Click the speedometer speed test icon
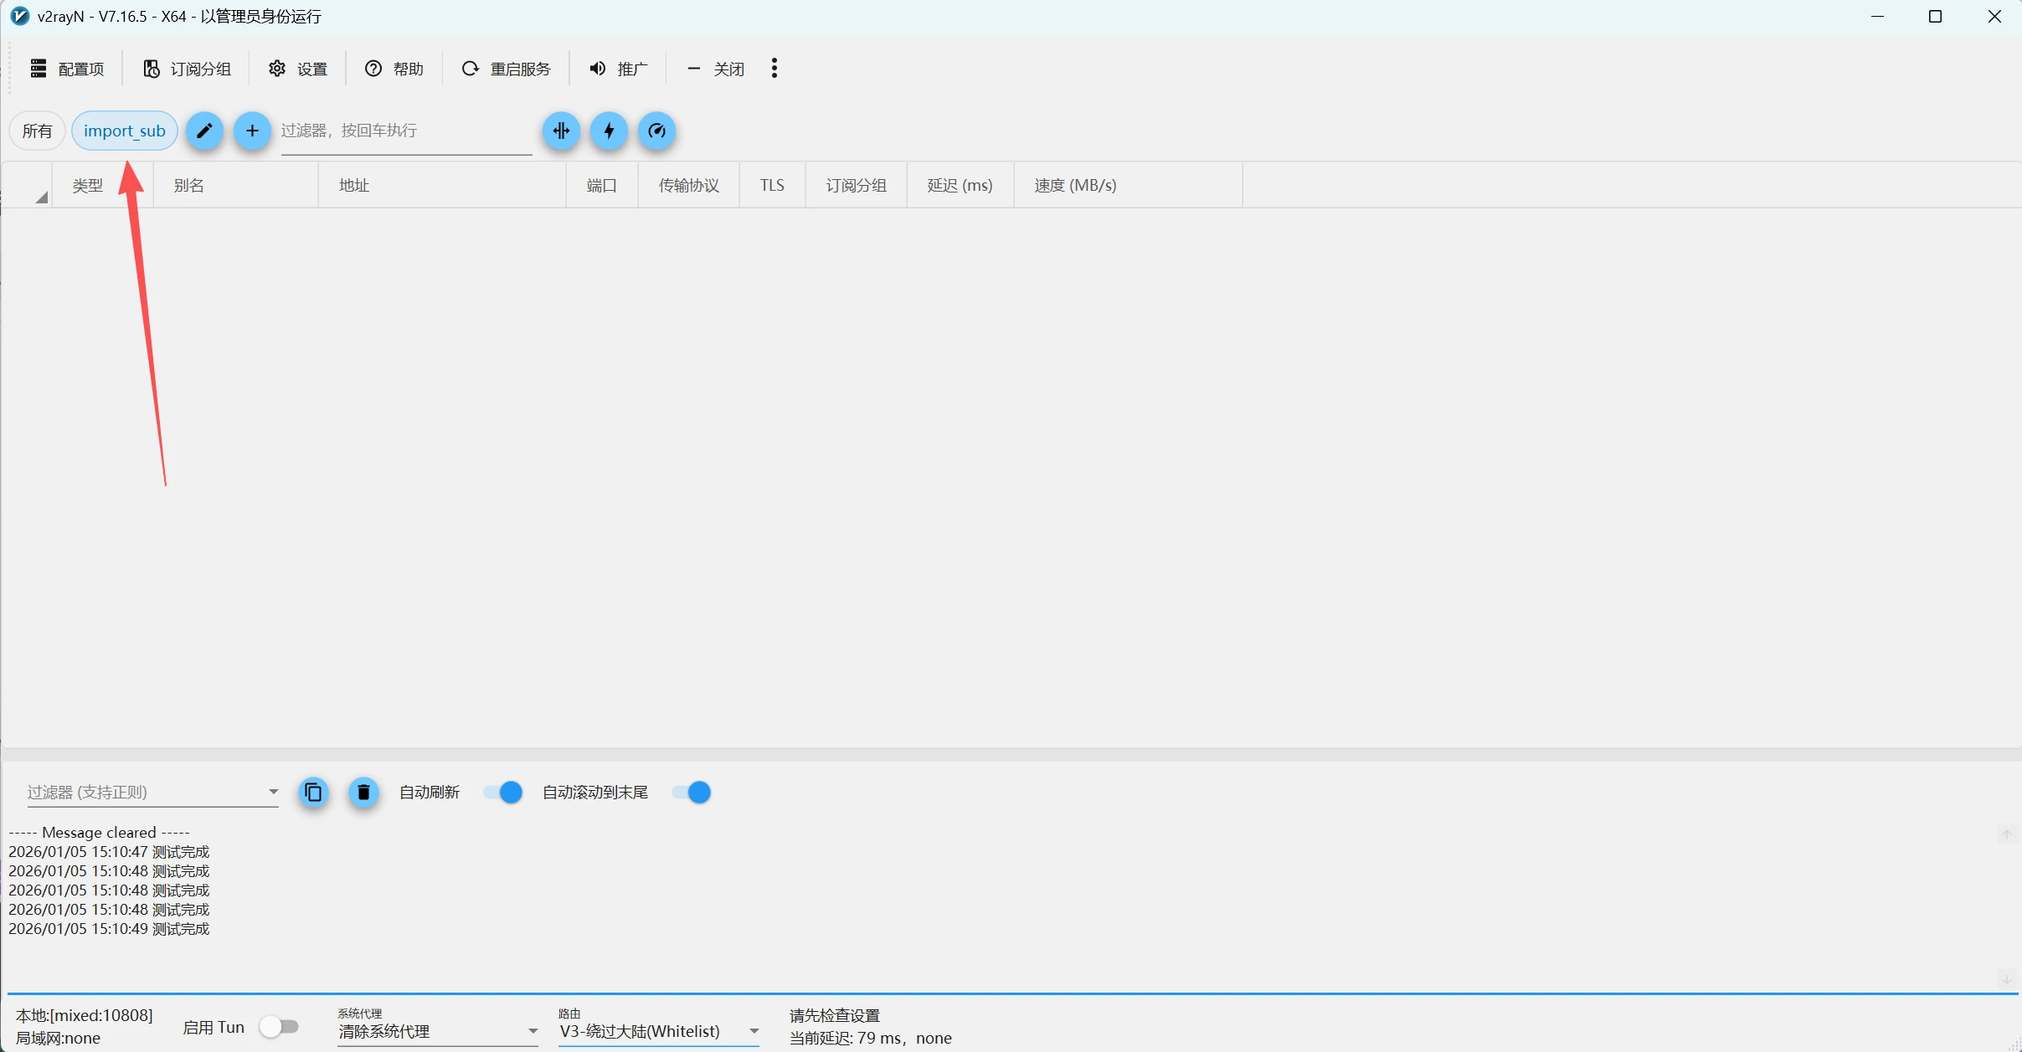 coord(656,131)
